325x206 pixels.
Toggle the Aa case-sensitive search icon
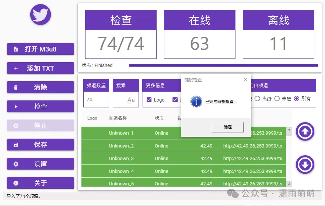coord(131,100)
